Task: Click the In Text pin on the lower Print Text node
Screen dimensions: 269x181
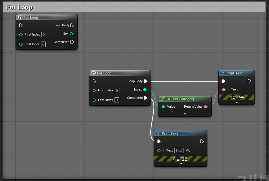Action: 159,151
